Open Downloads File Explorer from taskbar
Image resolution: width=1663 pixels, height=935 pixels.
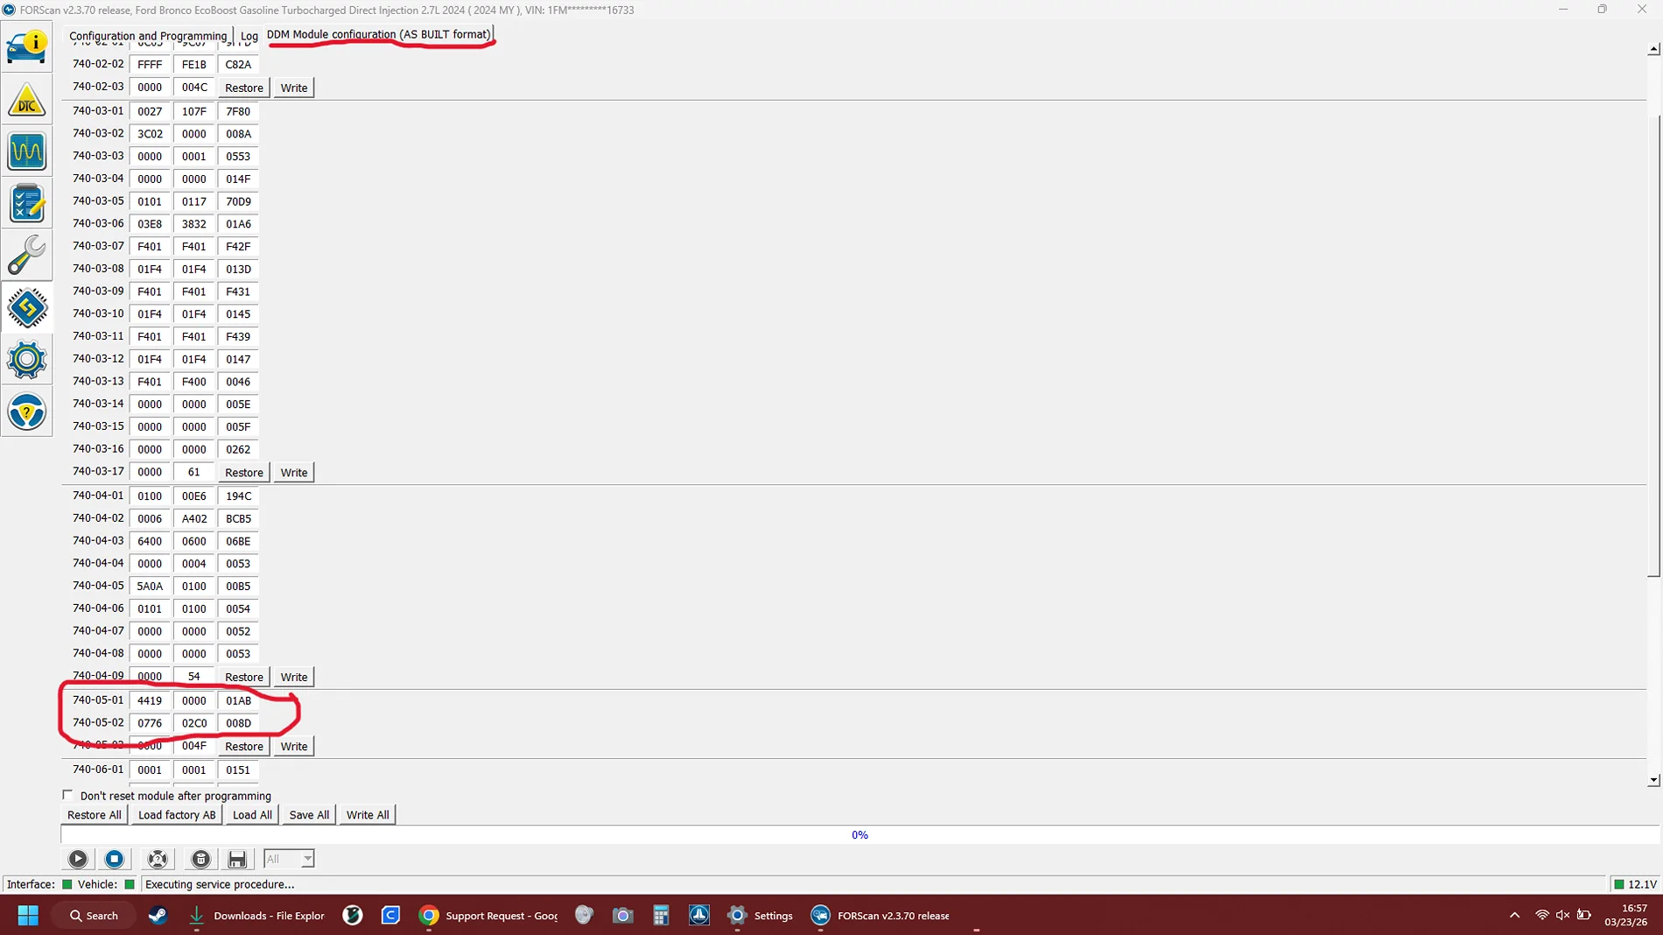pos(256,916)
